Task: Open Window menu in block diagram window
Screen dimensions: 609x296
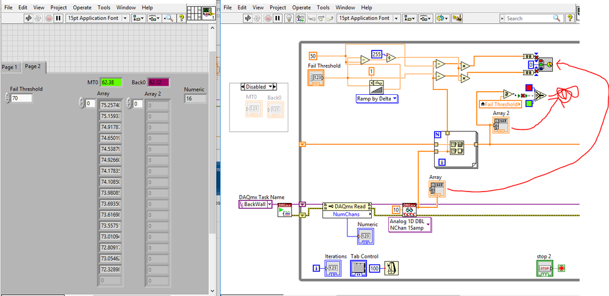Action: click(345, 7)
